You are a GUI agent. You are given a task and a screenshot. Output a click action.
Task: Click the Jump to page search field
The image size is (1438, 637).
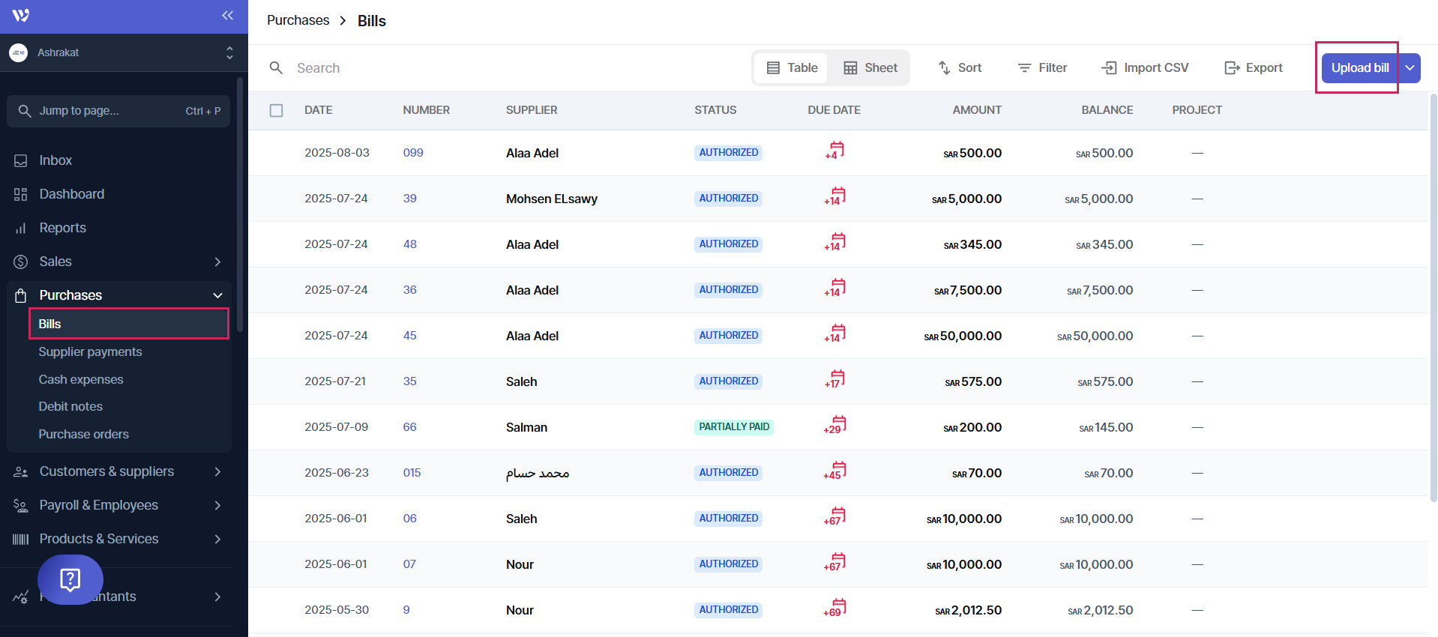(x=118, y=111)
